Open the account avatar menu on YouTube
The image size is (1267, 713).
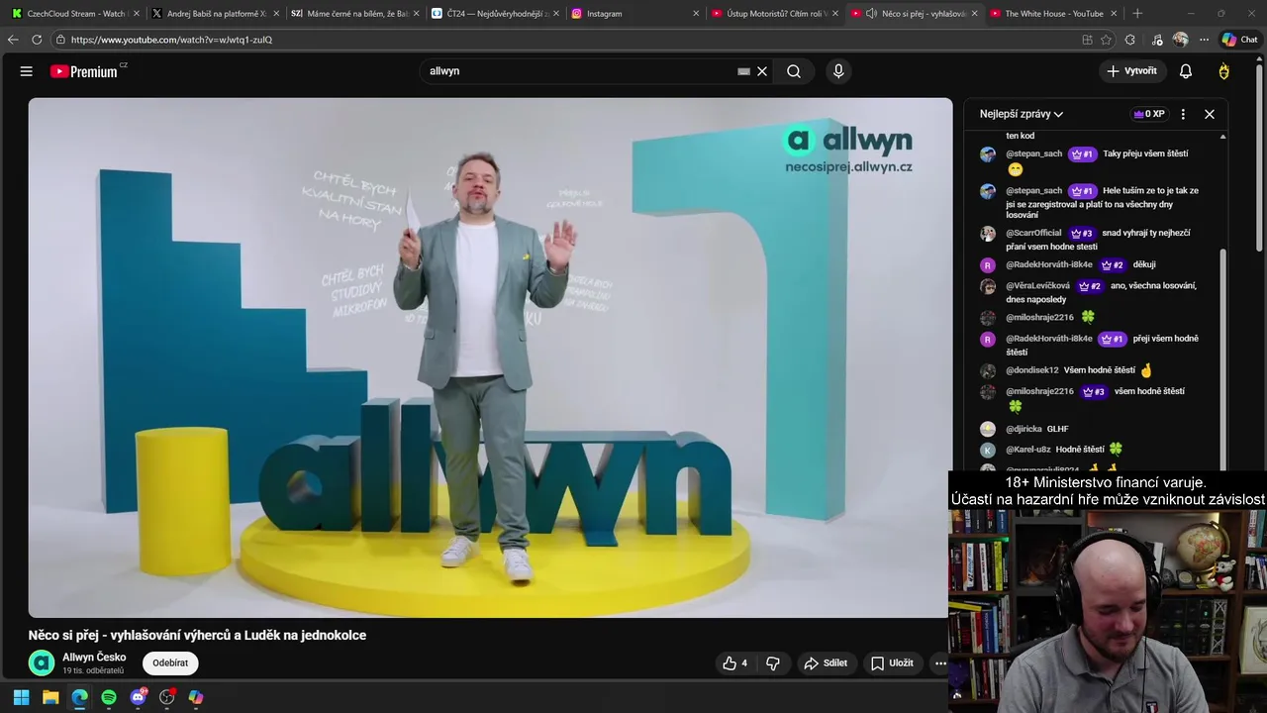click(1224, 71)
